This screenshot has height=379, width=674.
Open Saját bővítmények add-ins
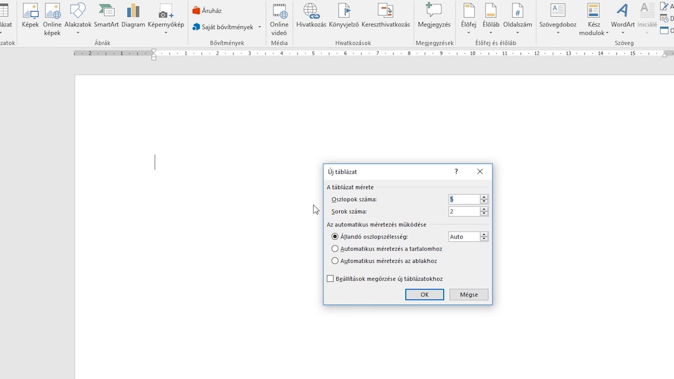click(227, 27)
